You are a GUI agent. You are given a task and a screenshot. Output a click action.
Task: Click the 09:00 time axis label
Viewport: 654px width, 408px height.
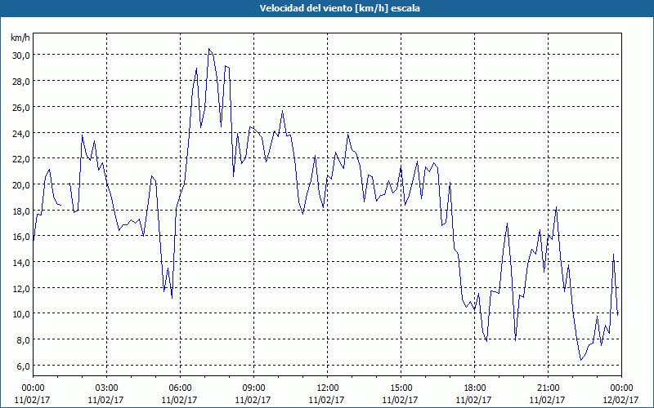point(253,388)
